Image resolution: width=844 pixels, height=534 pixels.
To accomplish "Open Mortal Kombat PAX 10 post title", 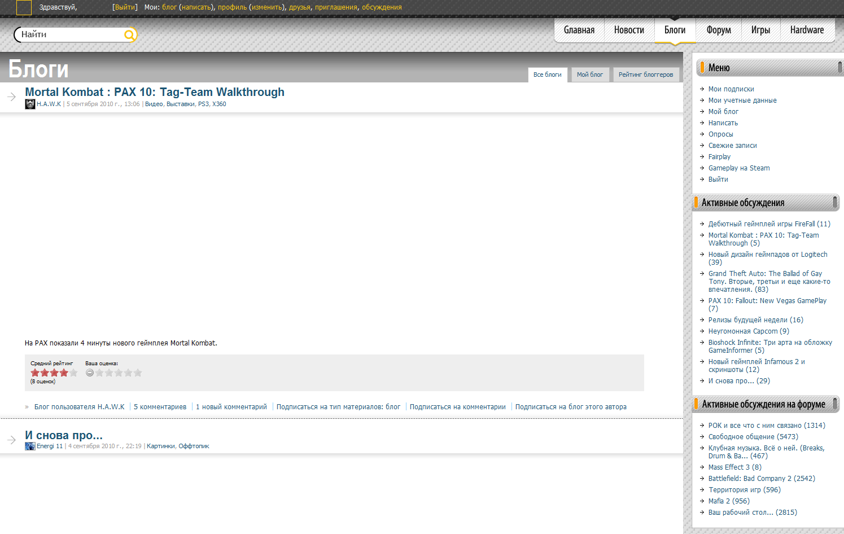I will coord(155,92).
